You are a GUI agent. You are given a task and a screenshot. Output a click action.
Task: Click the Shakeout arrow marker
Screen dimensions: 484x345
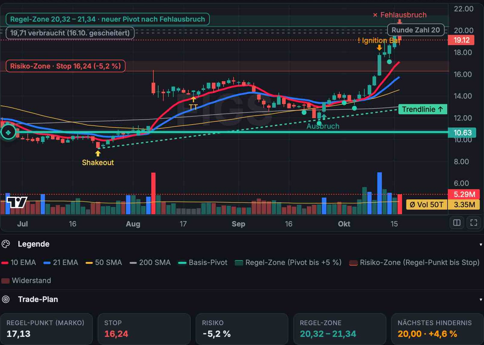[98, 153]
